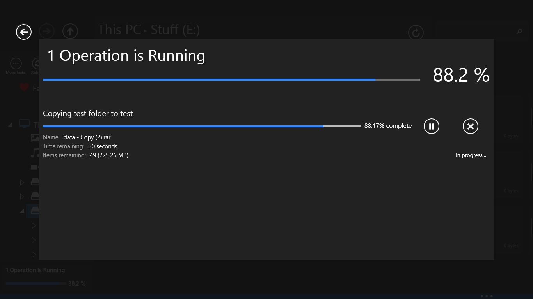
Task: Click the bottom-left operation status panel
Action: (x=46, y=277)
